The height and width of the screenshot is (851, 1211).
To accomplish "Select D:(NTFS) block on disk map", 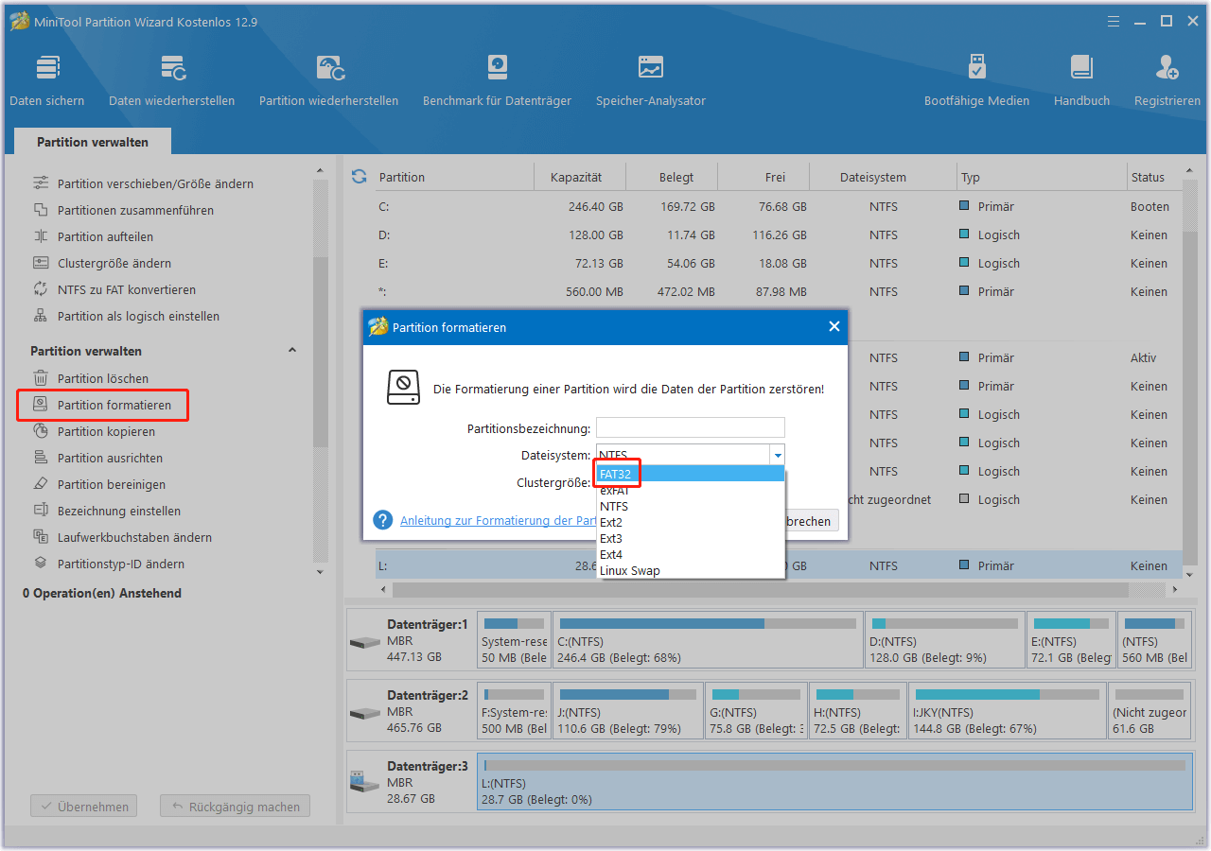I will pos(945,638).
